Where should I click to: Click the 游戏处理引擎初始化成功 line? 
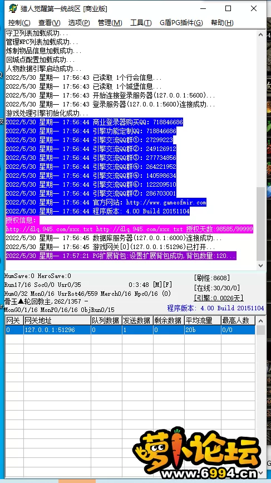coord(47,113)
